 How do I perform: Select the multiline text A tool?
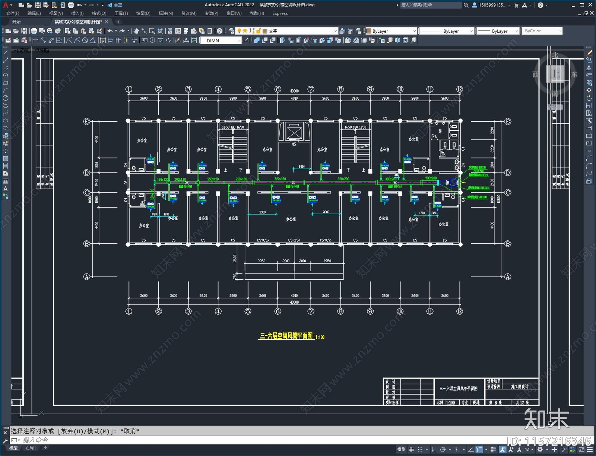pos(6,189)
